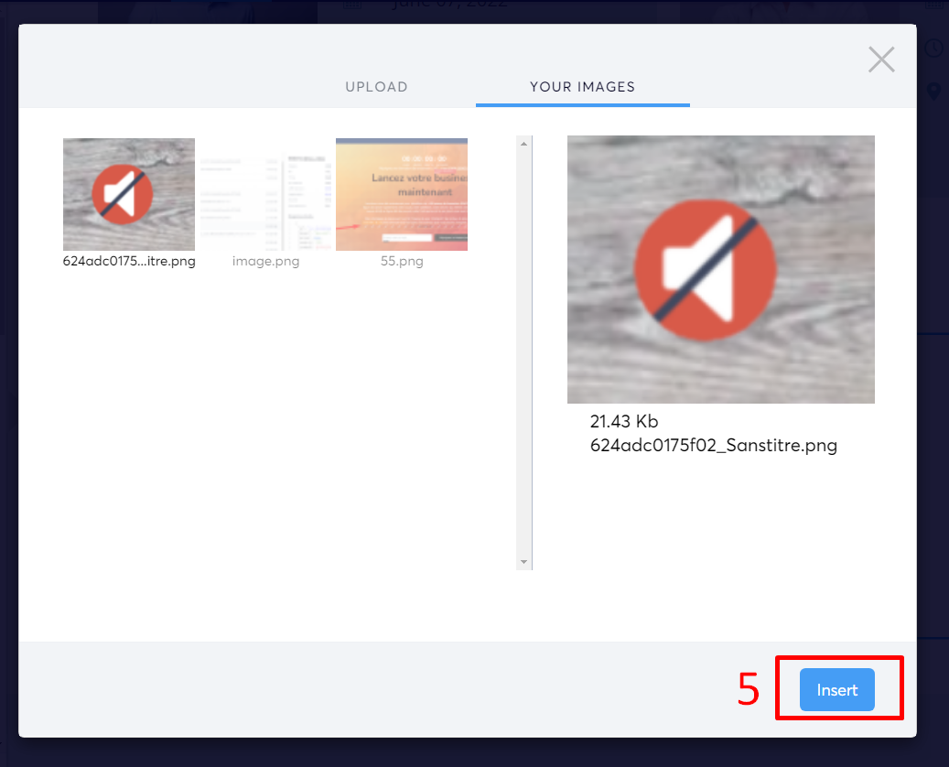Click the 55.png label below its thumbnail
The height and width of the screenshot is (767, 949).
401,261
